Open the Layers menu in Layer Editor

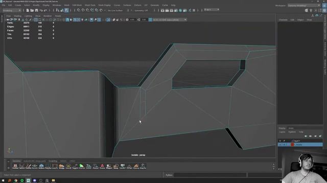(x=282, y=132)
